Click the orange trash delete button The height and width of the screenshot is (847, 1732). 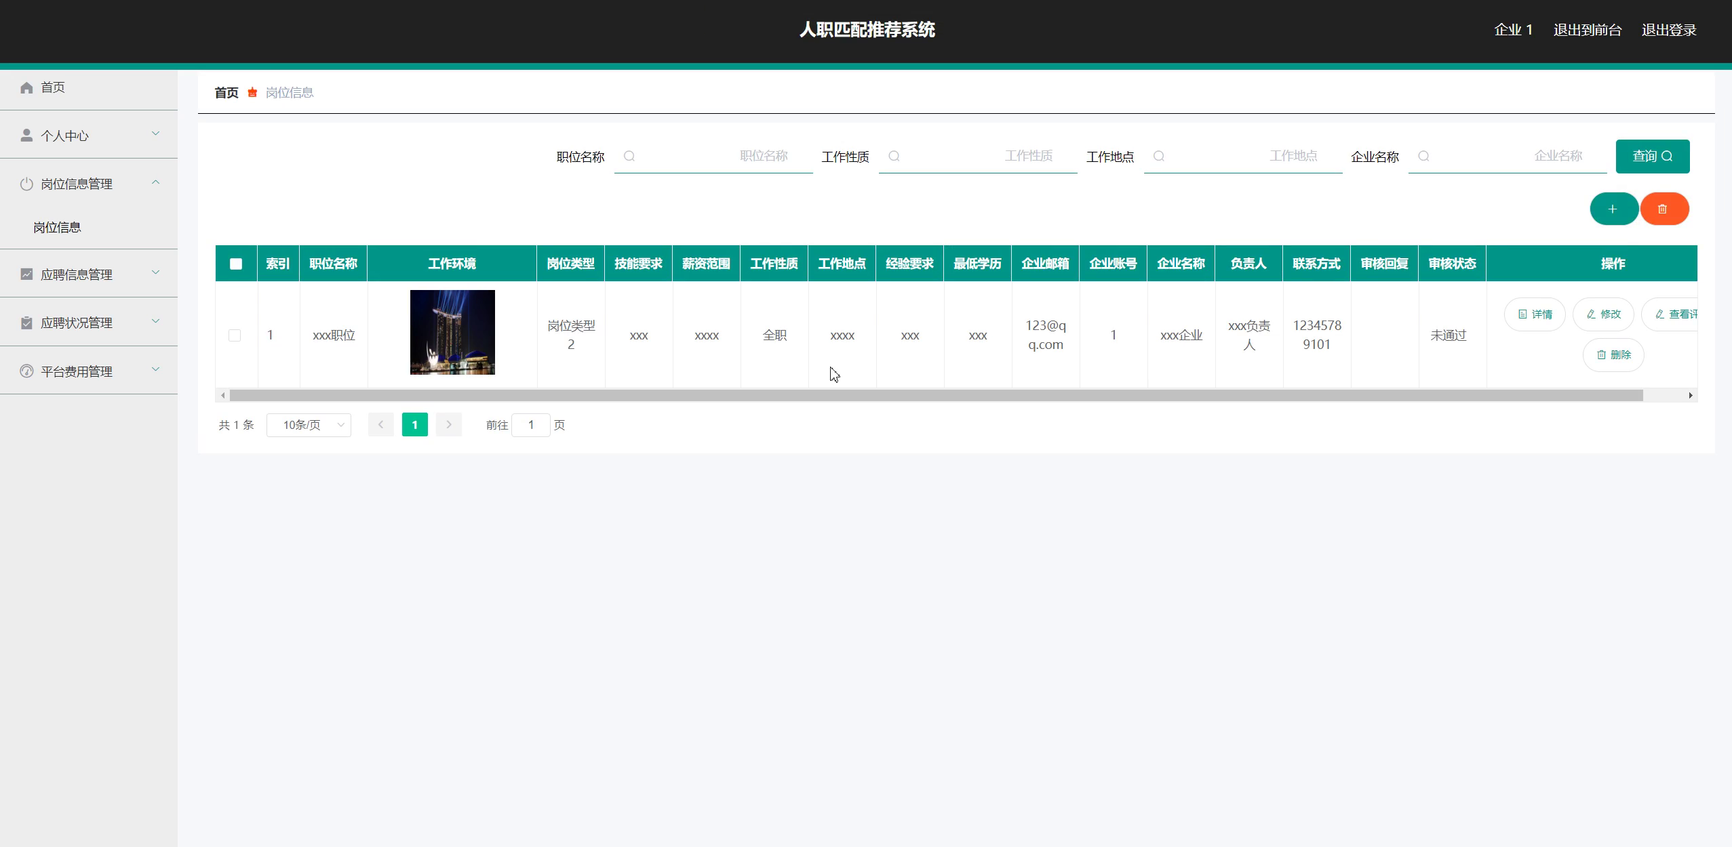click(x=1664, y=209)
